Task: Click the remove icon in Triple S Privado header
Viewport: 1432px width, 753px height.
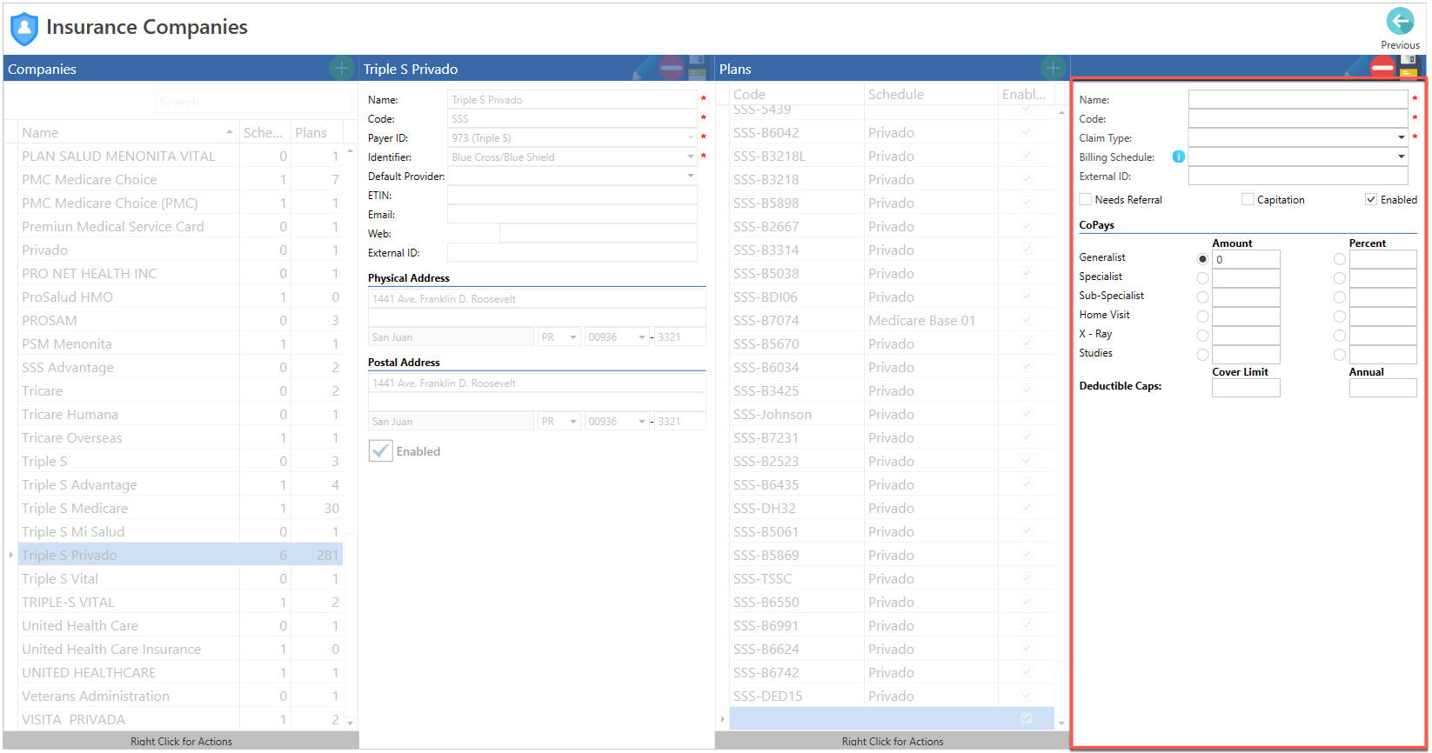Action: tap(671, 68)
